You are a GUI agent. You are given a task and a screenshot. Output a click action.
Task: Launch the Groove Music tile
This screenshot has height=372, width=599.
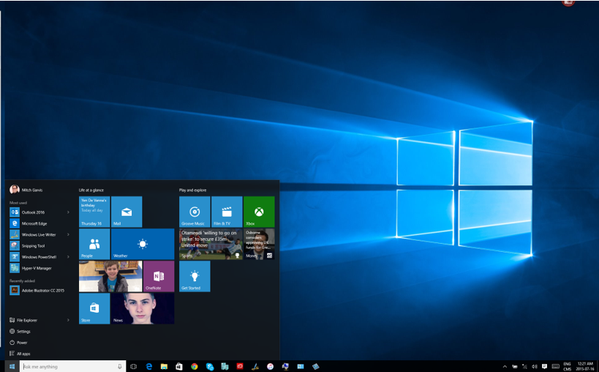tap(195, 212)
